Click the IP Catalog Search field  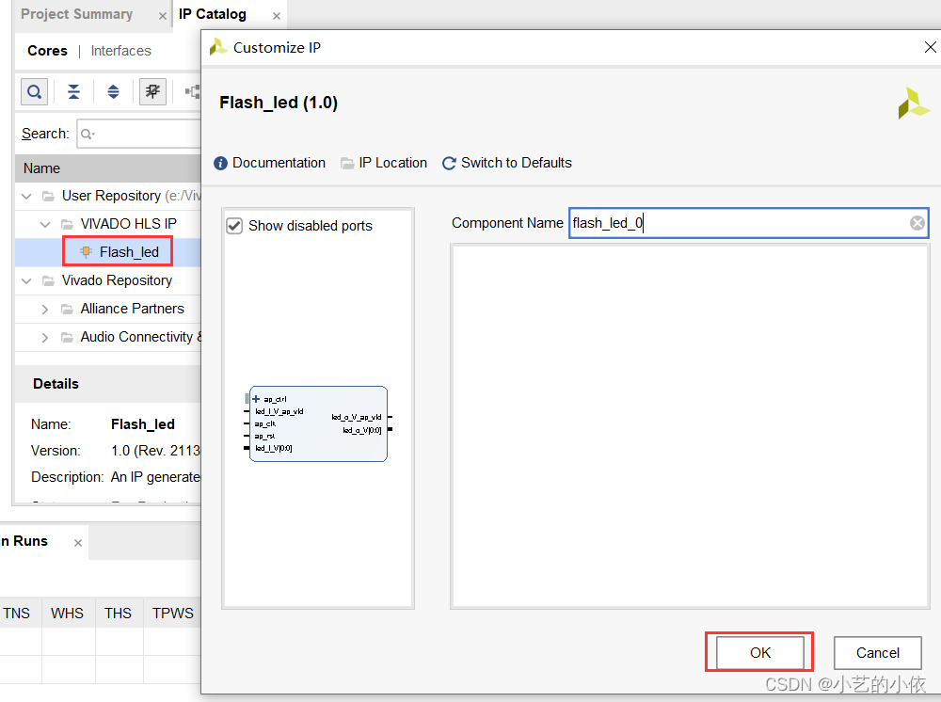click(139, 134)
